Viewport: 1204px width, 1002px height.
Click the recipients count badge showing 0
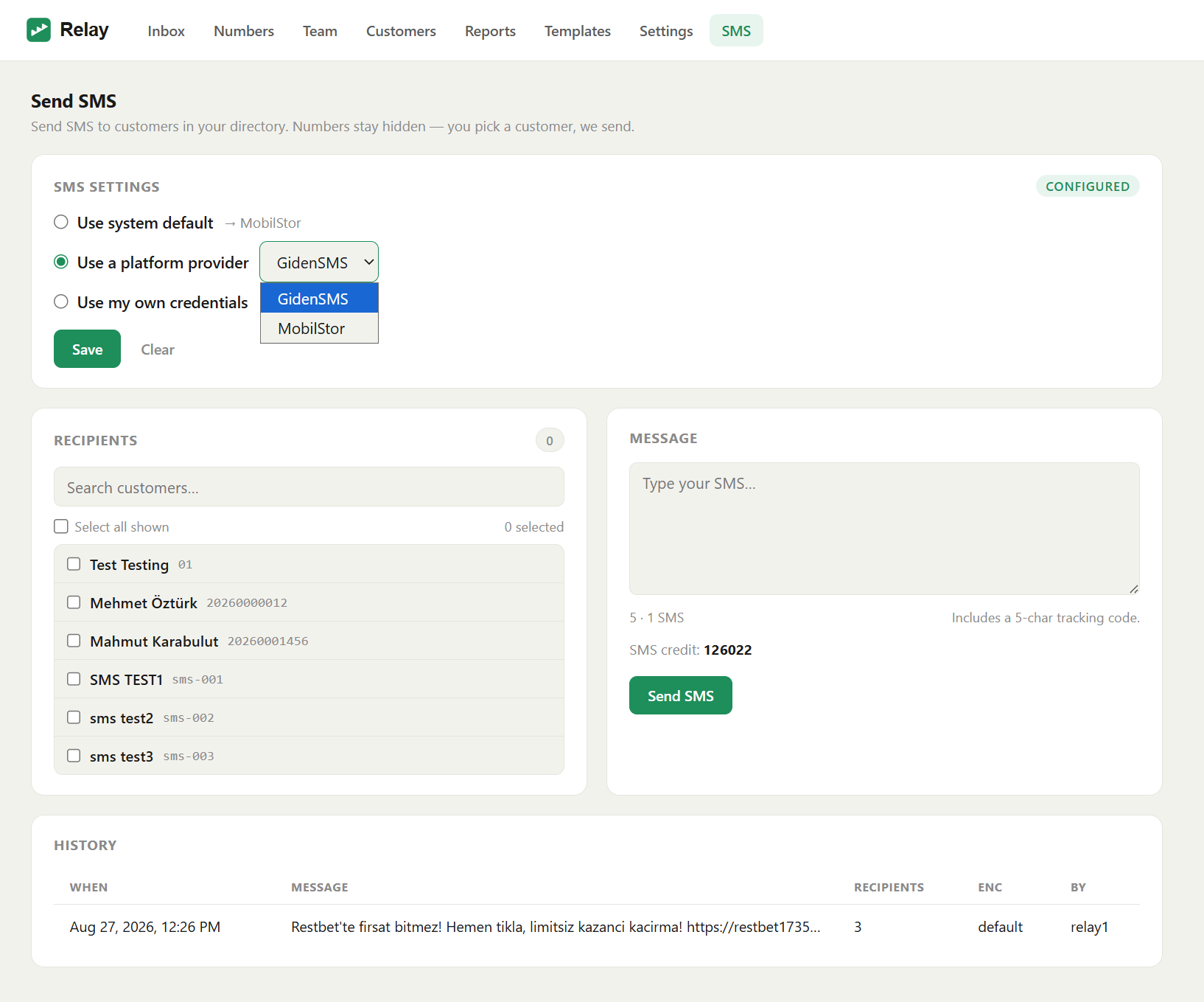(550, 440)
